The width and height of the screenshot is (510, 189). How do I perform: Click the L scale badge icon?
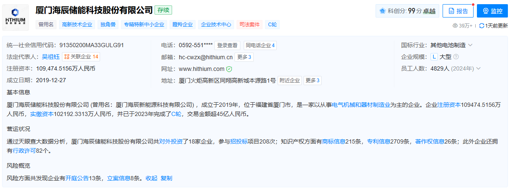[x=434, y=57]
